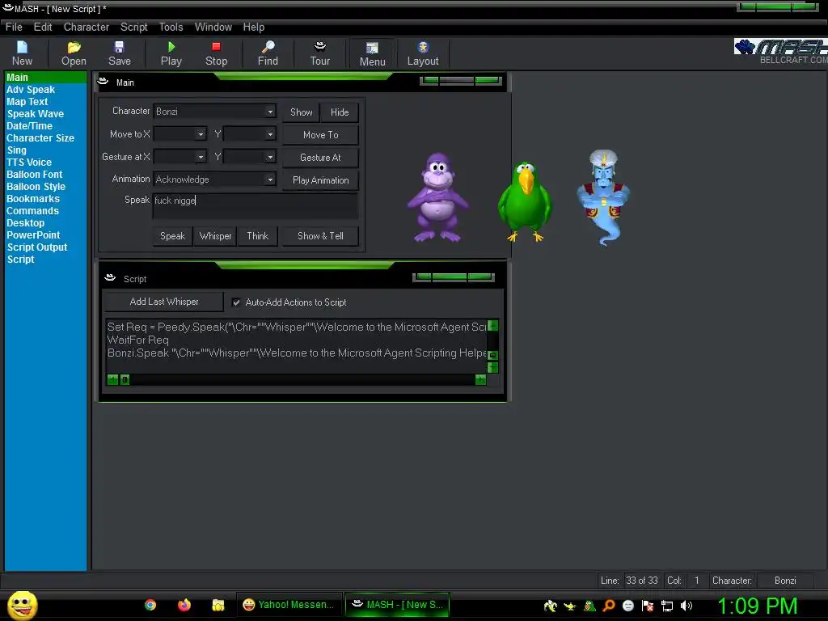Click the volume speaker tray icon
The height and width of the screenshot is (621, 828).
[x=686, y=606]
